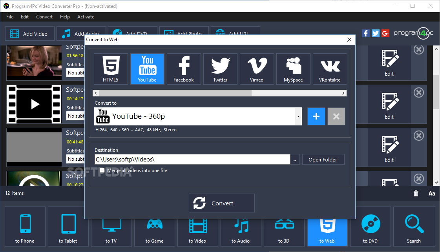Click up arrow of video list scrollbar
Screen dimensions: 440x252
(436, 49)
